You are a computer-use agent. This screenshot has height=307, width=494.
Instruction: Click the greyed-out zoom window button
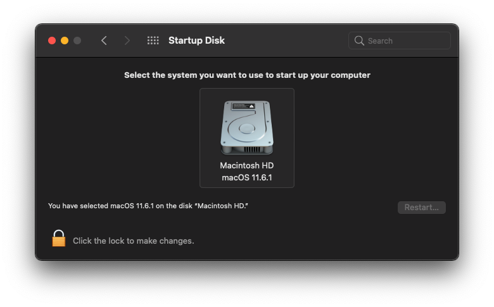click(x=77, y=41)
